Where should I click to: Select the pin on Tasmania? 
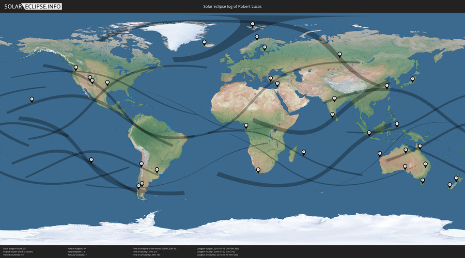423,180
